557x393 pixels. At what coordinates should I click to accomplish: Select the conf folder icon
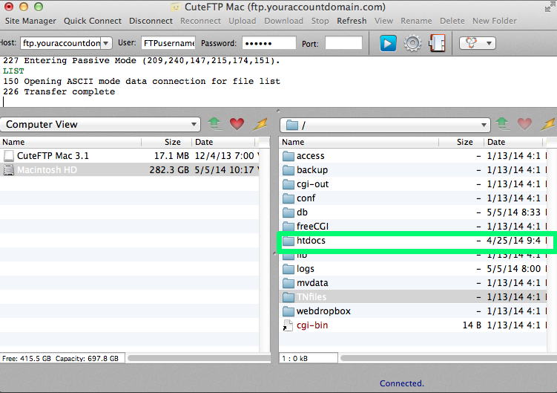pos(289,198)
